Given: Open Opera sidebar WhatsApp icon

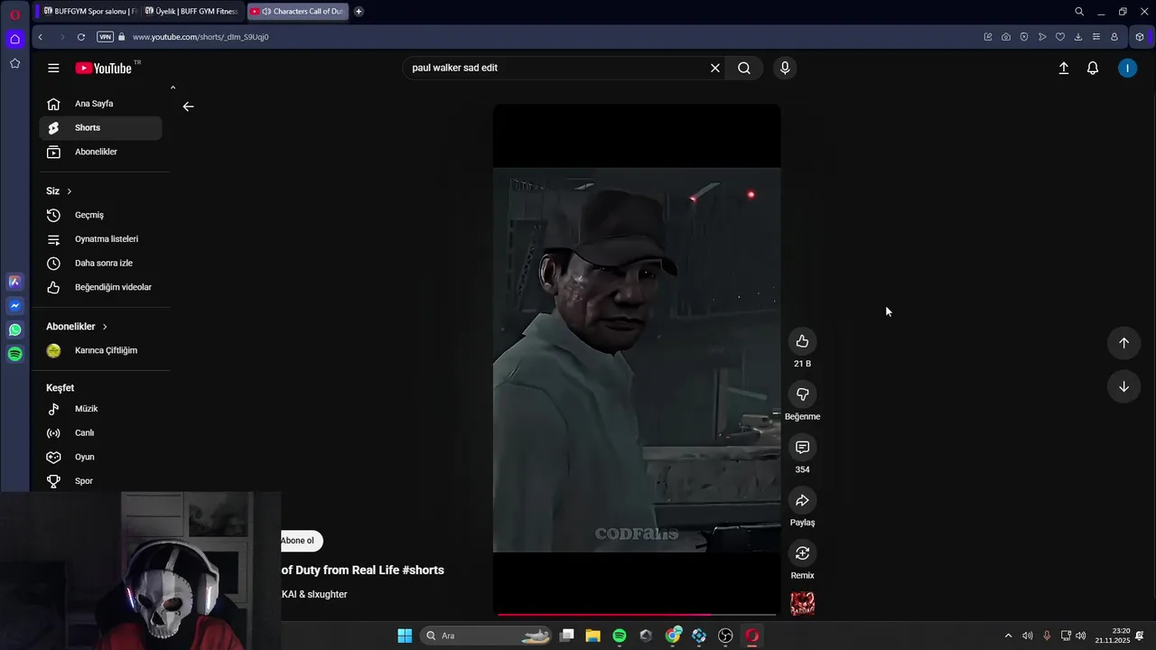Looking at the screenshot, I should pyautogui.click(x=15, y=330).
